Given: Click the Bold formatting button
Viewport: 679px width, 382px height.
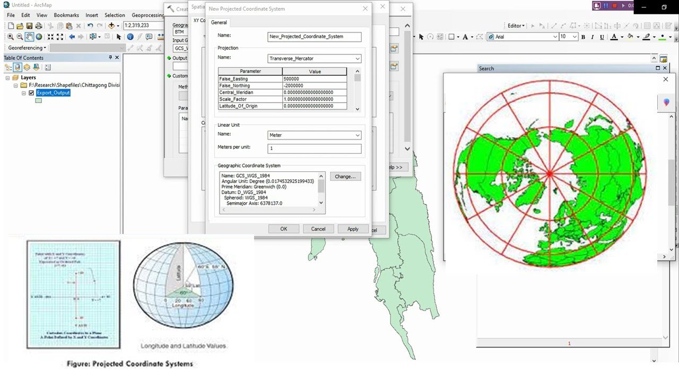Looking at the screenshot, I should tap(583, 37).
